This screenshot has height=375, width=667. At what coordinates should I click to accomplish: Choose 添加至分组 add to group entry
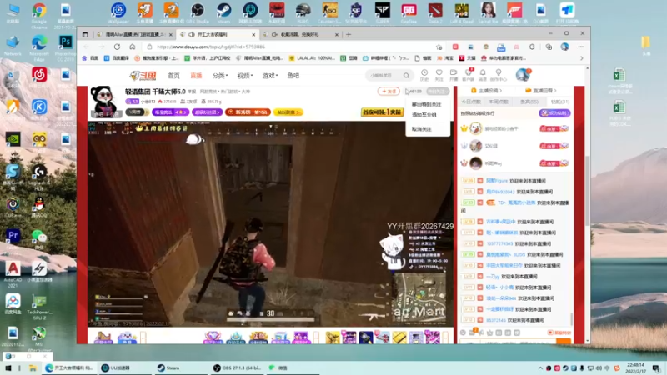click(x=424, y=115)
